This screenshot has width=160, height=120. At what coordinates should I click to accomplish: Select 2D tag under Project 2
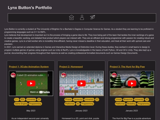pyautogui.click(x=97, y=100)
